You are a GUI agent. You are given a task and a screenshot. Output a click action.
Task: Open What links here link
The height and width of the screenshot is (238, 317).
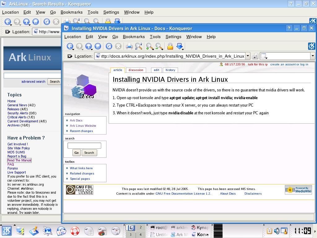[x=81, y=168]
